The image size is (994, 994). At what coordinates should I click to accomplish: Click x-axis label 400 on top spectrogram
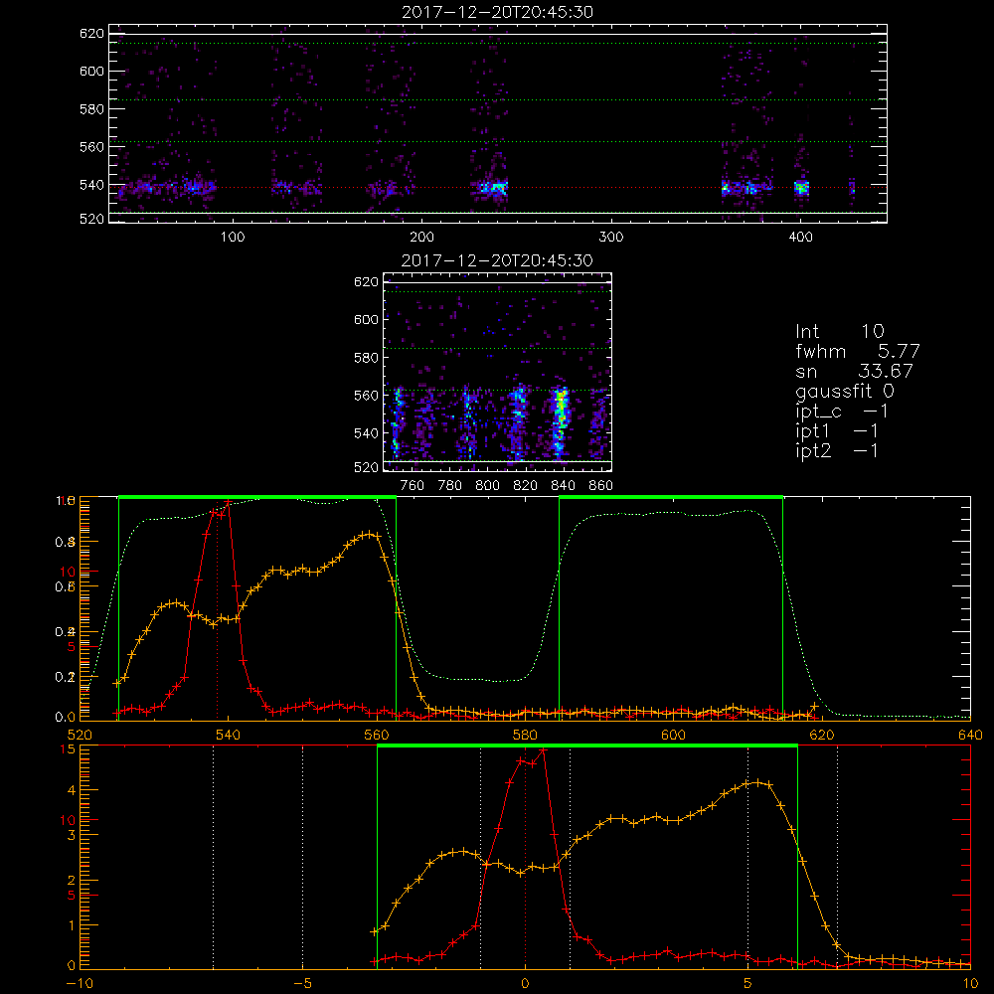[x=800, y=238]
